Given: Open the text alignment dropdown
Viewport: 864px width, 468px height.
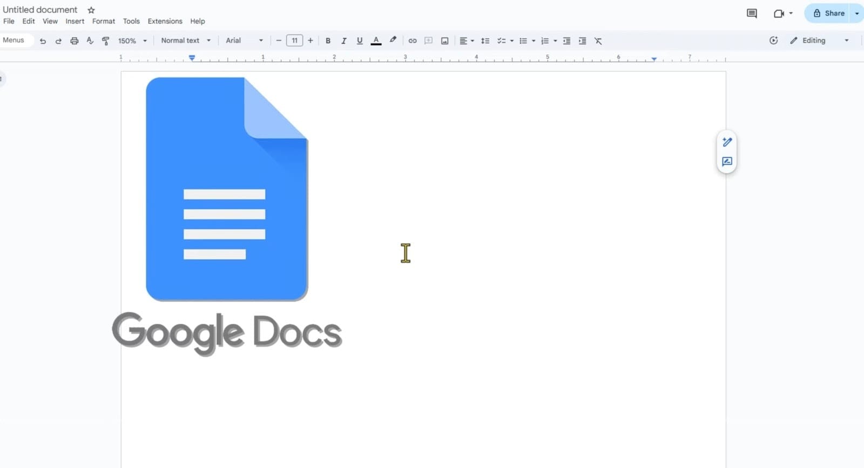Looking at the screenshot, I should (467, 41).
